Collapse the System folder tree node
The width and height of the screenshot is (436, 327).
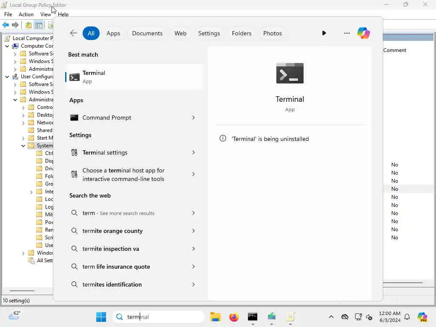click(23, 146)
